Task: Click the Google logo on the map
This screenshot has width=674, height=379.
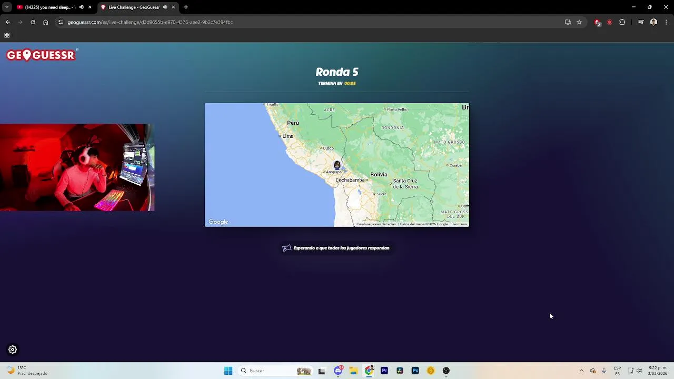Action: [218, 222]
